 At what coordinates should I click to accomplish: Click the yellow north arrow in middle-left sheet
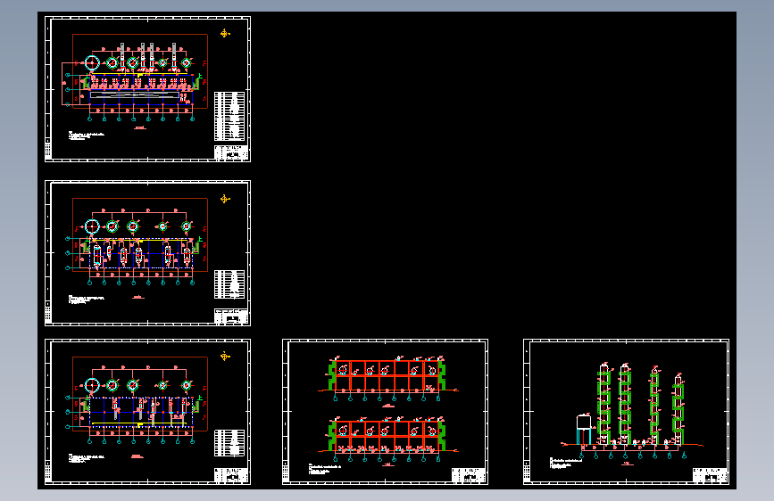(x=225, y=199)
